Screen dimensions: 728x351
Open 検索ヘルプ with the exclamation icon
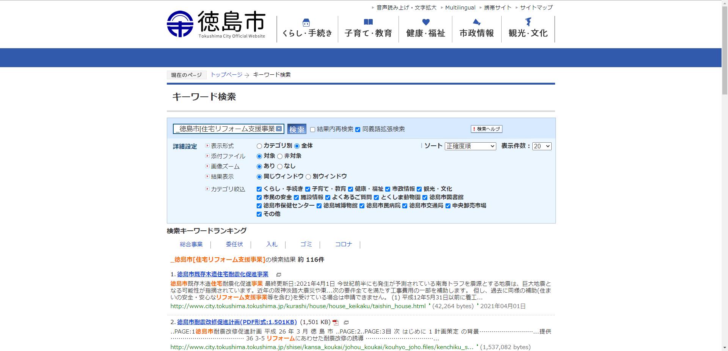(486, 129)
